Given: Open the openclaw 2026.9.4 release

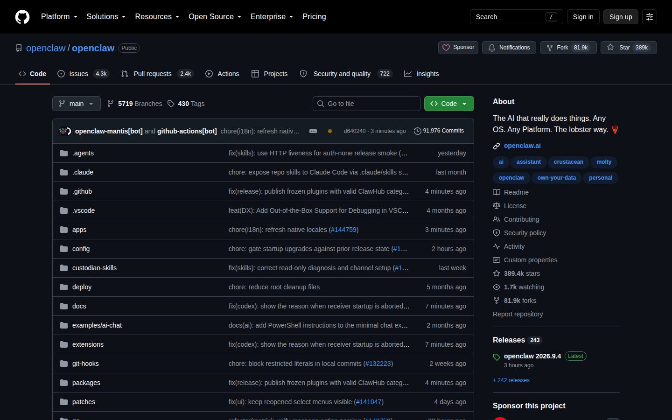Looking at the screenshot, I should 532,356.
